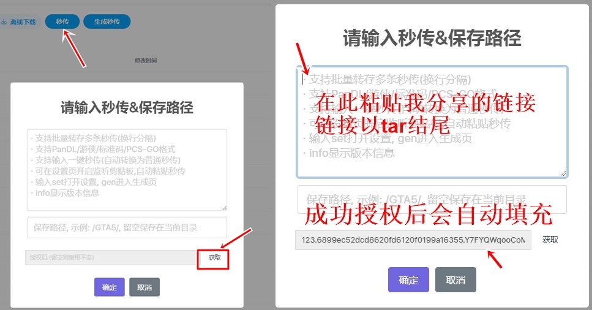Confirm with 确定 in the right dialog

[408, 280]
